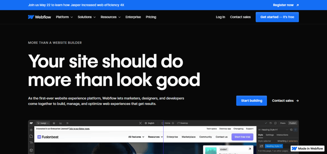This screenshot has height=154, width=327.
Task: Click Enterprise in Fusionbeat nav
Action: 172,137
